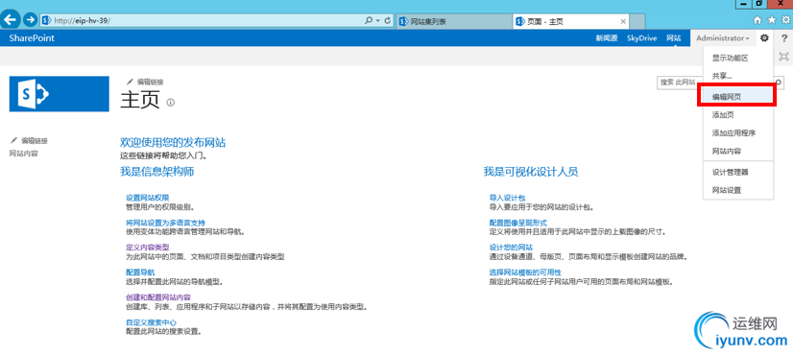This screenshot has width=793, height=356.
Task: Open the 将网站设置为多语言支持 link
Action: tap(165, 223)
